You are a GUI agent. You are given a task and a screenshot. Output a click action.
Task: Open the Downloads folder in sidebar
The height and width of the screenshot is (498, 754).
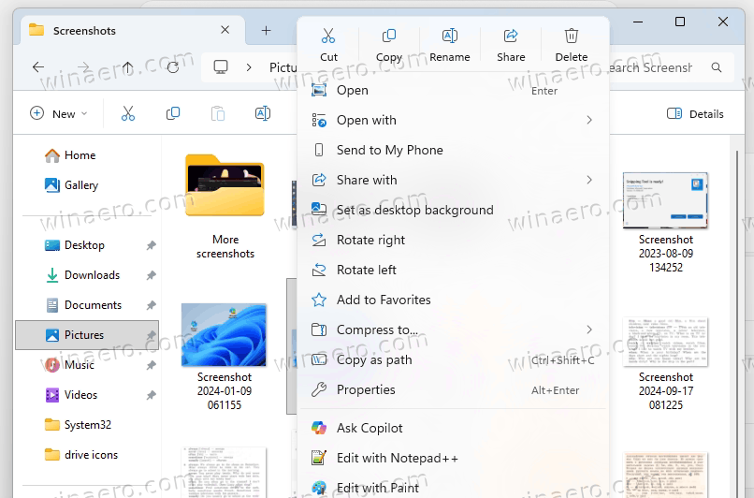click(92, 275)
